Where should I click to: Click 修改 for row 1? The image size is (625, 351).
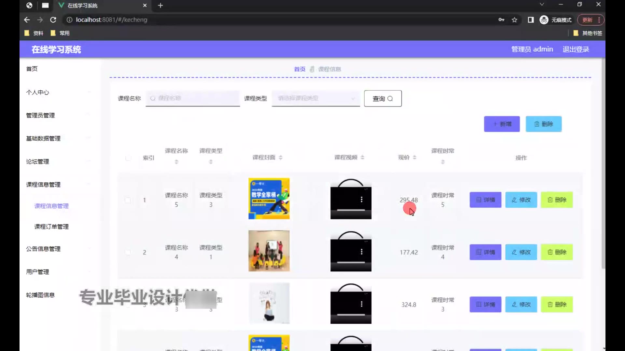click(521, 200)
